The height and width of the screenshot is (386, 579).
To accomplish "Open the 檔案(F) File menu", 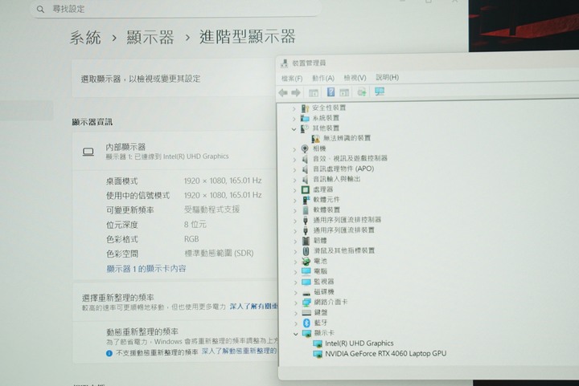I will (292, 78).
